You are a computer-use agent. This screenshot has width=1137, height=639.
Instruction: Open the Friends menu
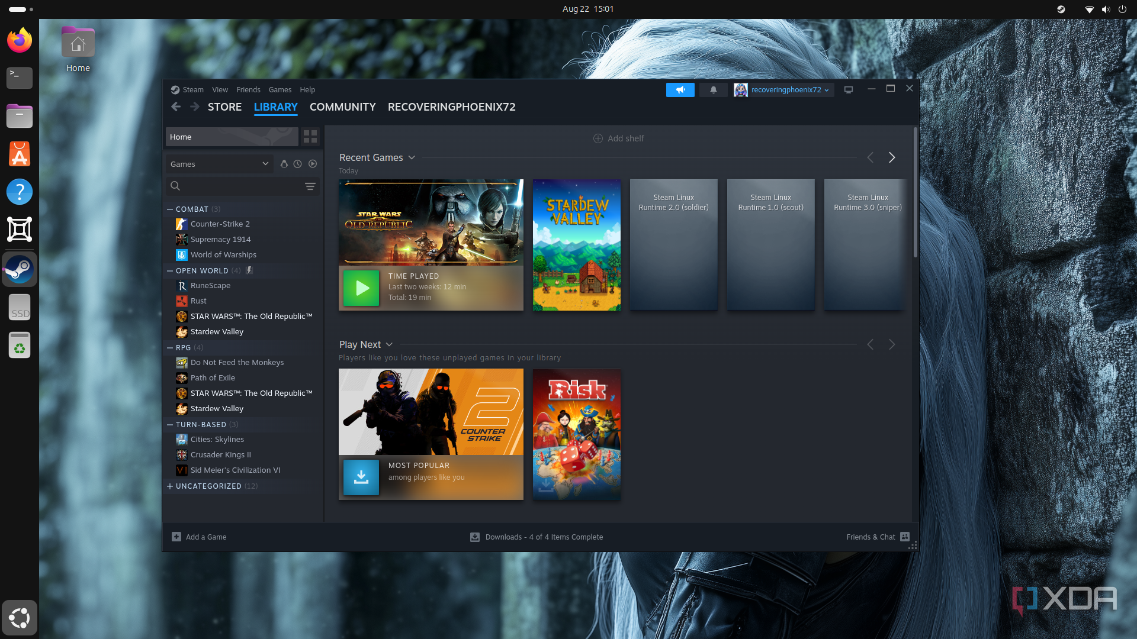248,90
